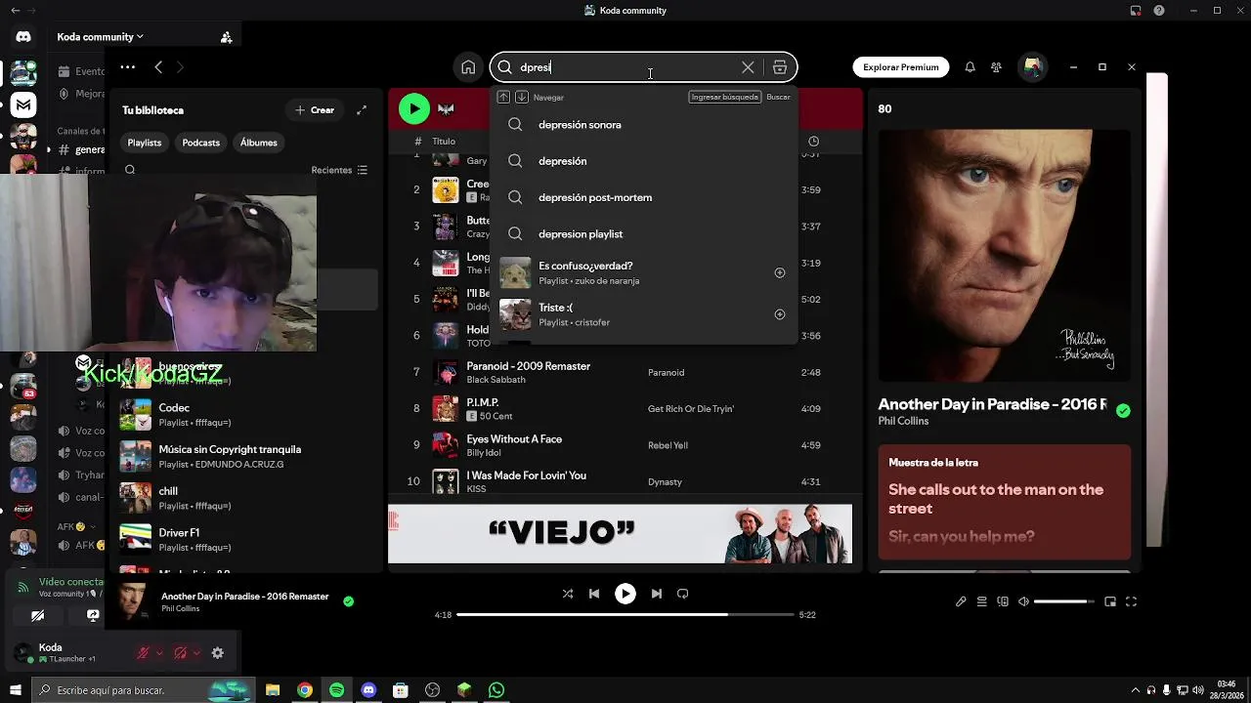Open Recientes sort dropdown
The width and height of the screenshot is (1251, 703).
(x=339, y=170)
